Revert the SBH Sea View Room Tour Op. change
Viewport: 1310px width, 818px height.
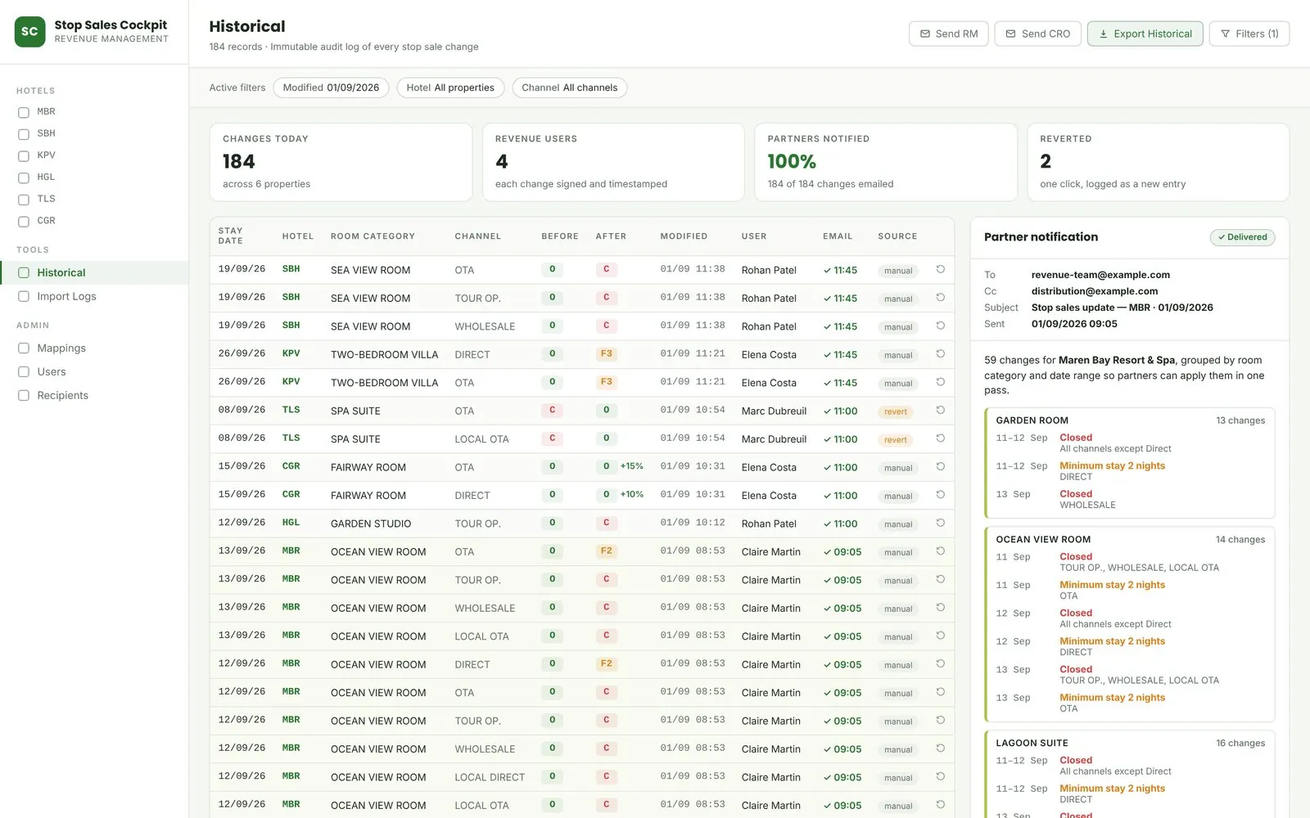940,298
